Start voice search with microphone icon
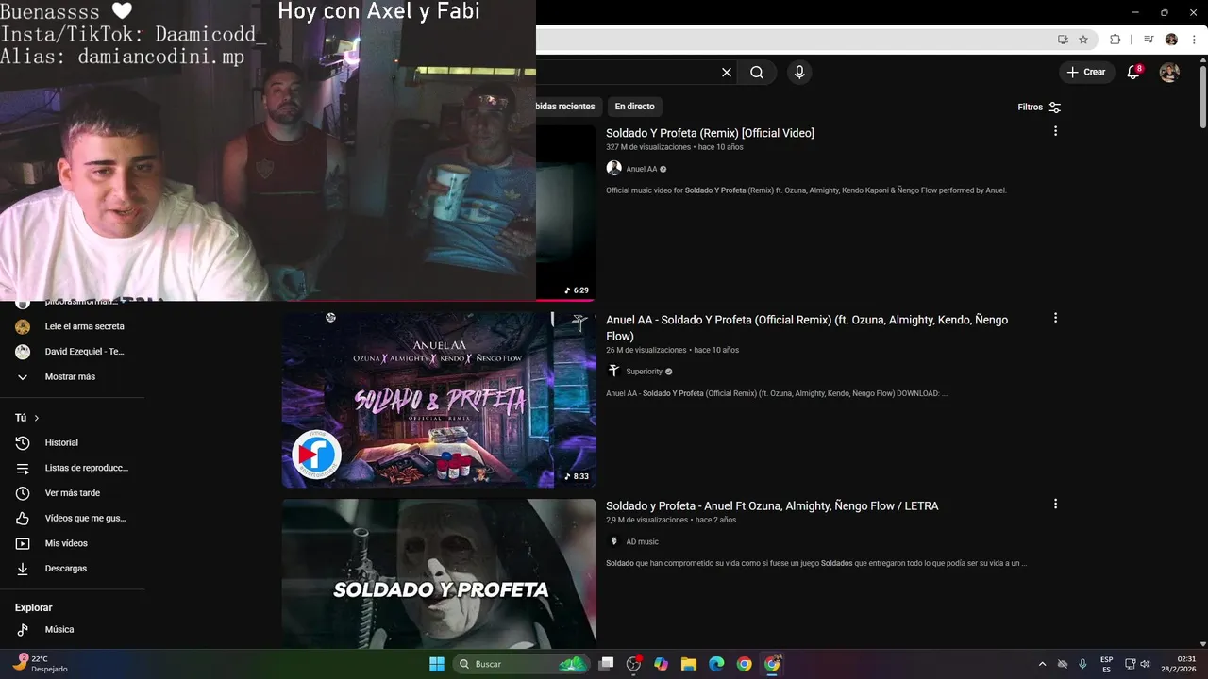The width and height of the screenshot is (1208, 679). tap(799, 73)
